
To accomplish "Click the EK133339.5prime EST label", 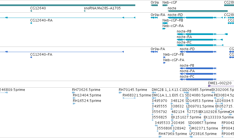I will tap(219, 118).
